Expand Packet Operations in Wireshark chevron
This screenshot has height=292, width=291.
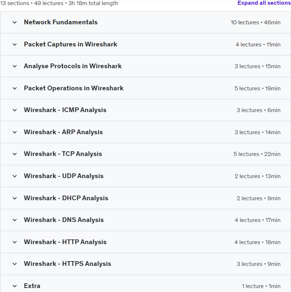pos(15,88)
